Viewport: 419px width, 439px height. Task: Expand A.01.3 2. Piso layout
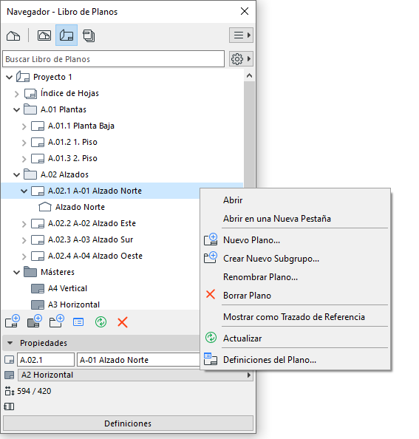tap(24, 159)
